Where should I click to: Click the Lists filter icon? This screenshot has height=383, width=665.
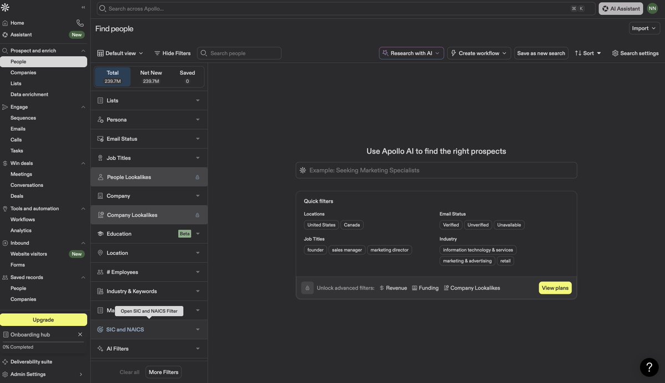tap(100, 100)
